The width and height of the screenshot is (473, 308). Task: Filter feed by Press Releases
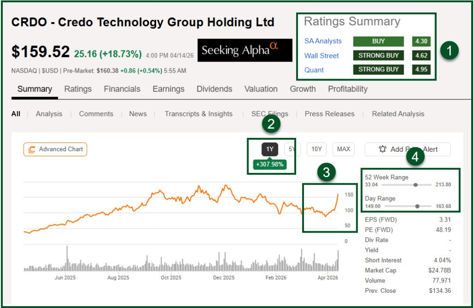point(329,114)
